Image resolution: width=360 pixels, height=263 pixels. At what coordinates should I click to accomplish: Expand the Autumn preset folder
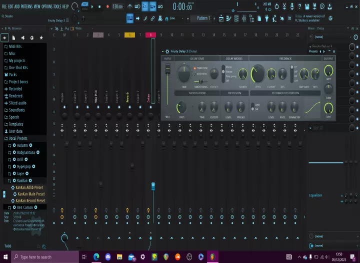[x=20, y=145]
